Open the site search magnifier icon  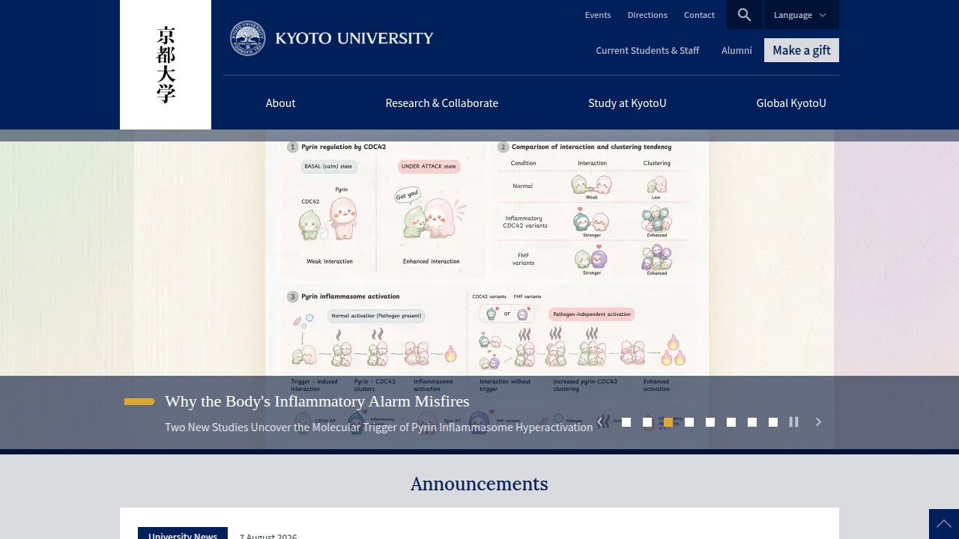click(x=744, y=15)
